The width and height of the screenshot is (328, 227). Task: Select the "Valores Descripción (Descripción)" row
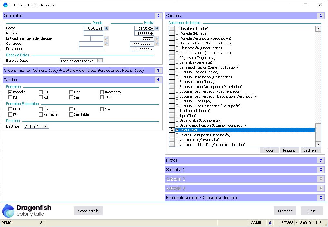click(x=245, y=135)
